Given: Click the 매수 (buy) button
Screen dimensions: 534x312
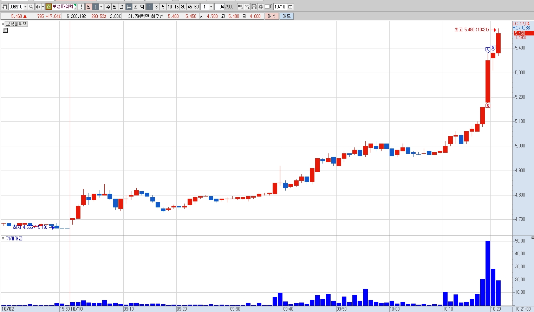Looking at the screenshot, I should (272, 16).
